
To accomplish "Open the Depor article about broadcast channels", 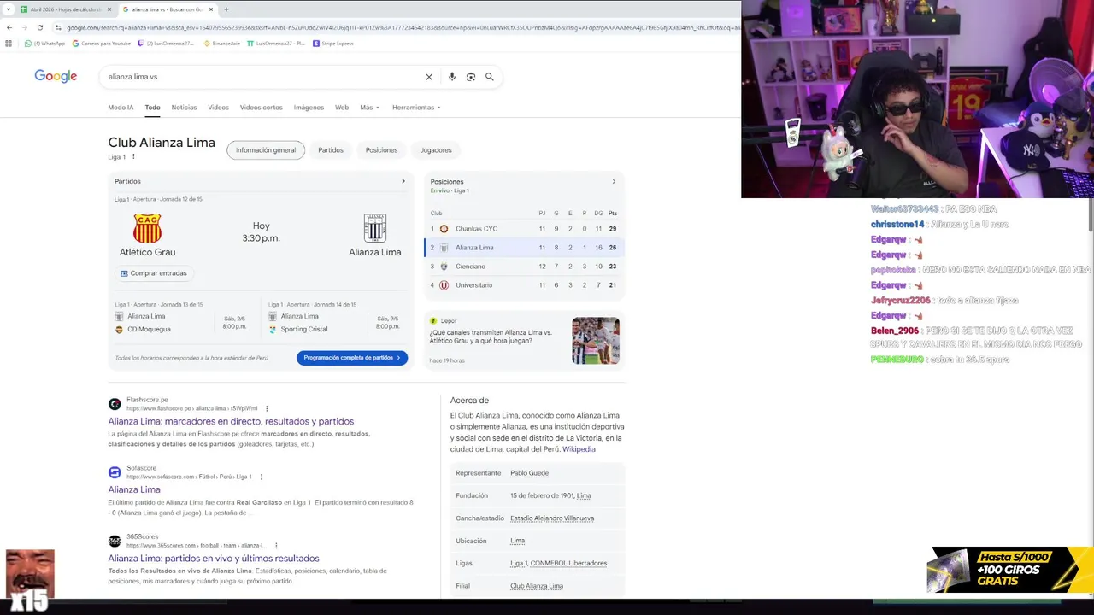I will click(491, 337).
